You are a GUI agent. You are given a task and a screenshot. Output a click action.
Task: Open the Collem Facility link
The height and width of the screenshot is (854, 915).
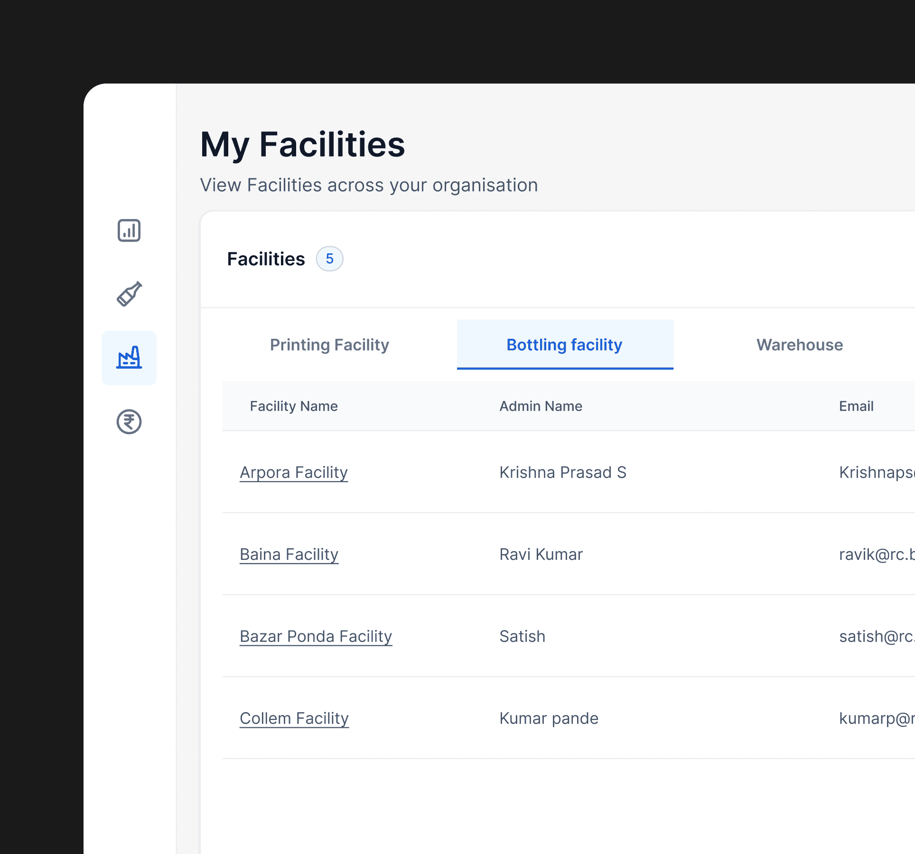[294, 719]
